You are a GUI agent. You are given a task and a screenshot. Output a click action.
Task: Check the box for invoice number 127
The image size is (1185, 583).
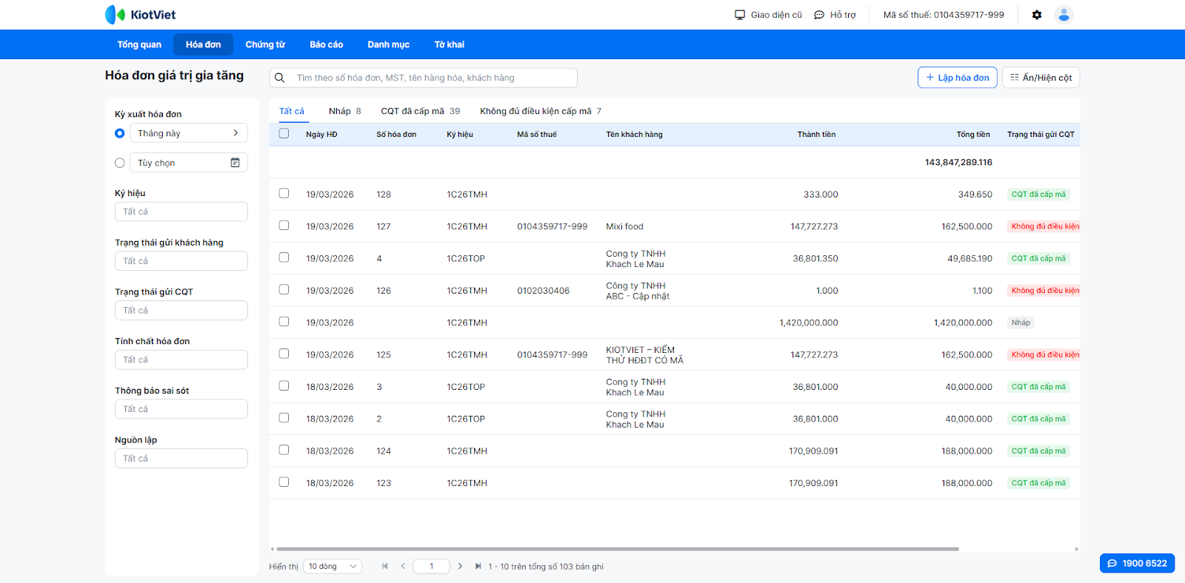pos(284,226)
